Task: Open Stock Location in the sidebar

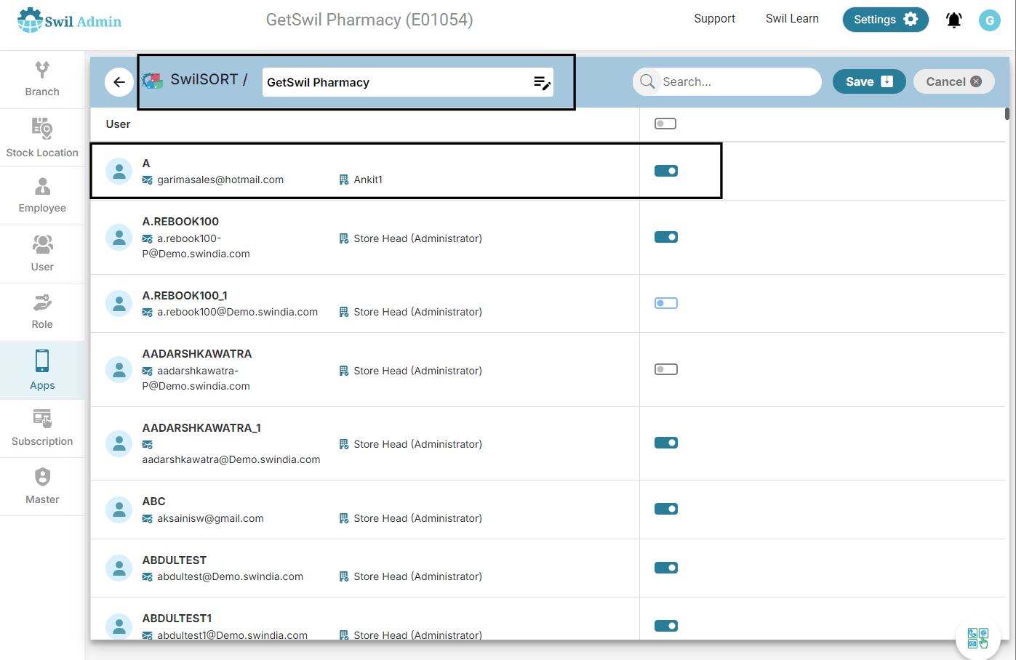Action: (x=42, y=138)
